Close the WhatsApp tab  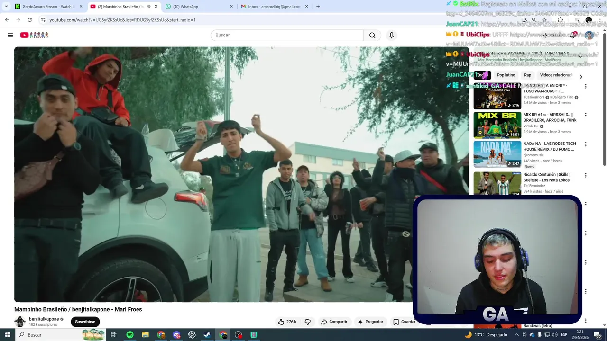231,7
